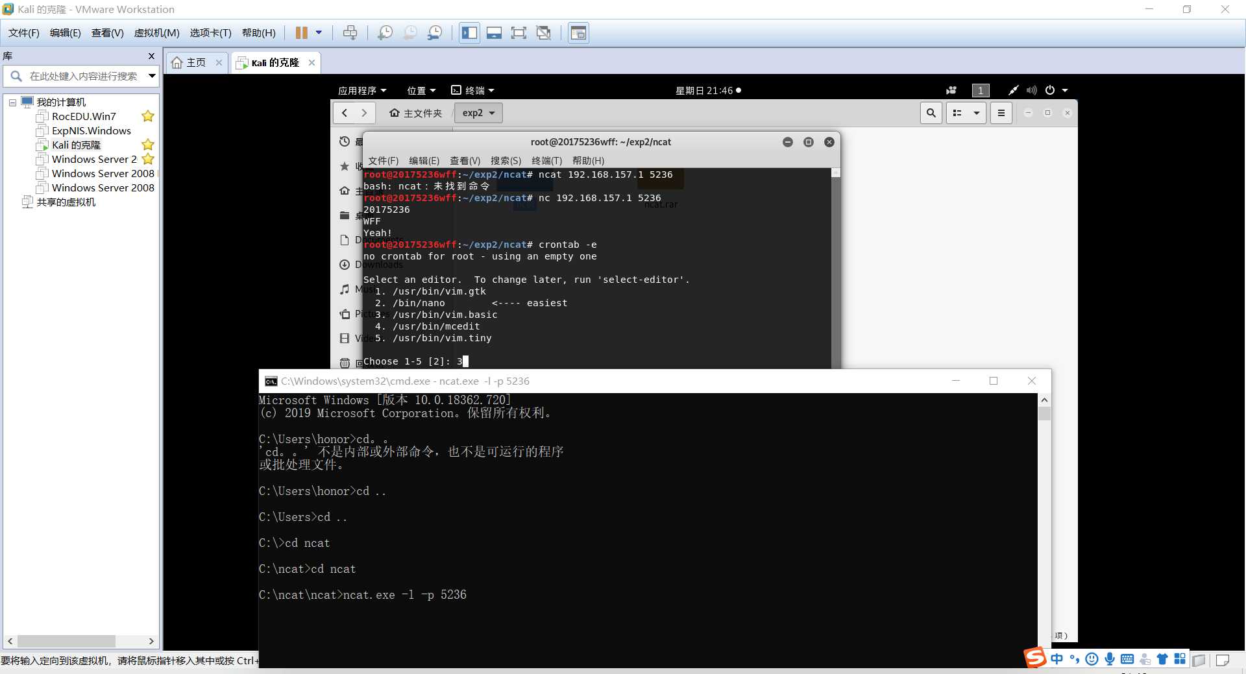Viewport: 1246px width, 674px height.
Task: Open the Sogou skin shirt icon
Action: [x=1162, y=659]
